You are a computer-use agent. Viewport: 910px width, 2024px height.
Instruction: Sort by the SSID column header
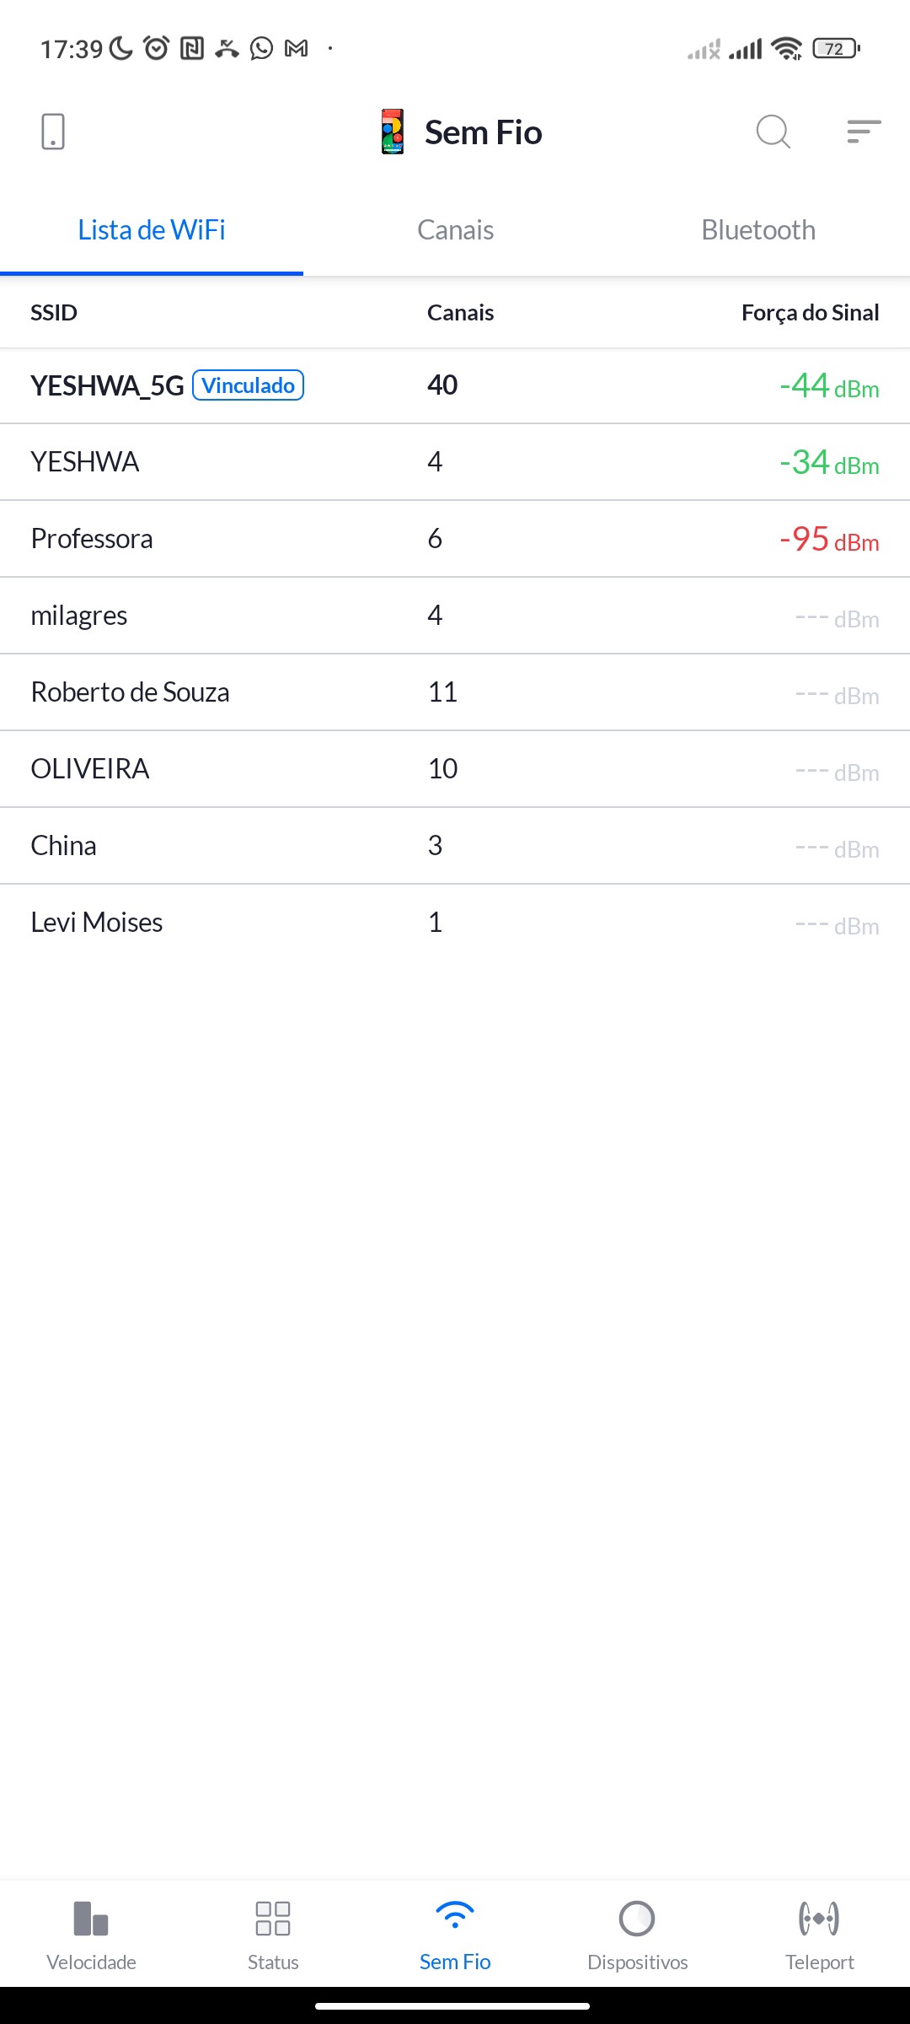54,313
